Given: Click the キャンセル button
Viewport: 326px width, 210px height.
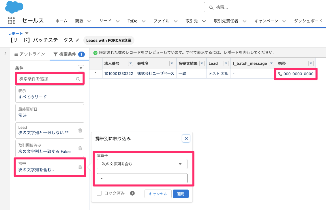Looking at the screenshot, I should coord(158,194).
